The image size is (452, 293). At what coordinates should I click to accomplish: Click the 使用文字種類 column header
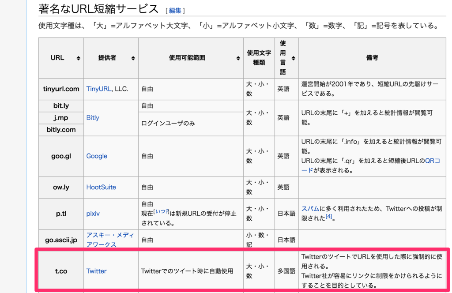pyautogui.click(x=259, y=58)
